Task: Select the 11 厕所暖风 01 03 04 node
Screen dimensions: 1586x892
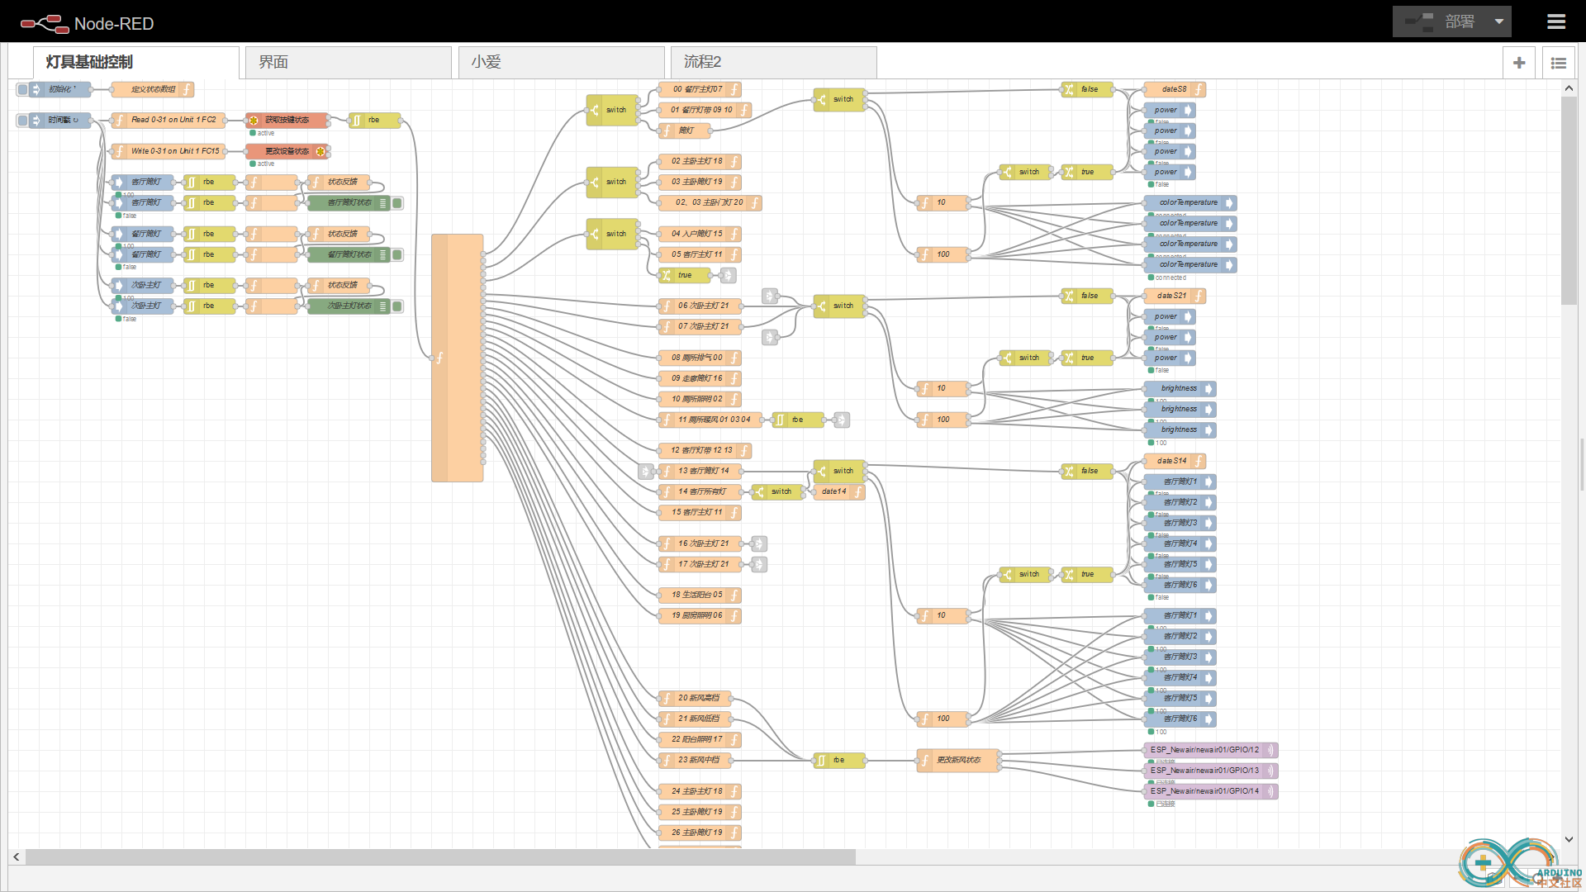Action: [x=710, y=420]
